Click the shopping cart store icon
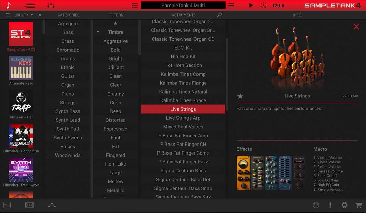366x213 pixels. tap(359, 205)
